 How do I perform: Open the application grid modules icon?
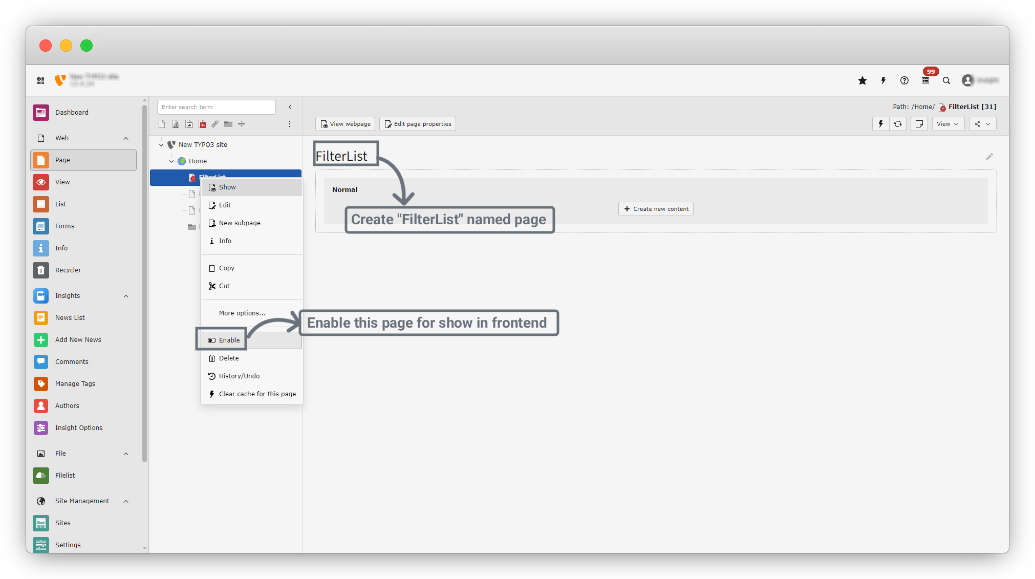tap(40, 80)
